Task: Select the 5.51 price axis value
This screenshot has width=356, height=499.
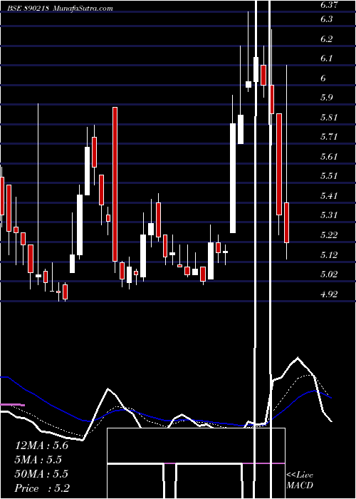Action: [329, 176]
